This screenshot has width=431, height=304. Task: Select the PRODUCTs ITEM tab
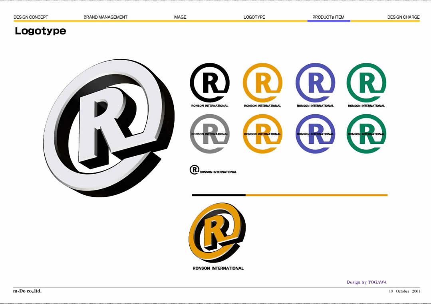point(328,17)
